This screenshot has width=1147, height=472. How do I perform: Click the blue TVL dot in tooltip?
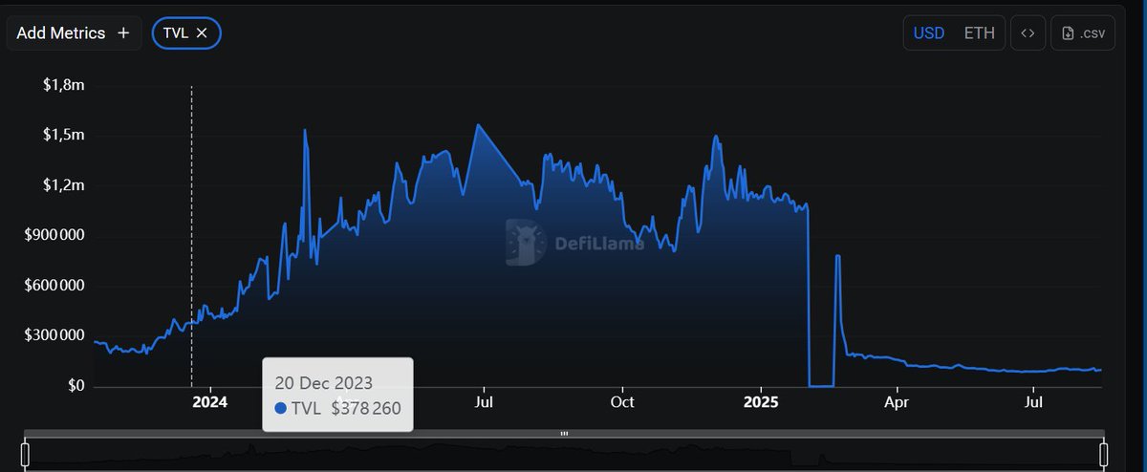(280, 409)
